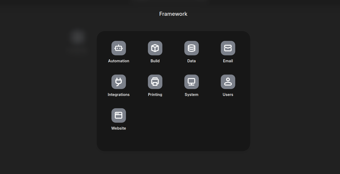Open the System monitor icon

[192, 82]
